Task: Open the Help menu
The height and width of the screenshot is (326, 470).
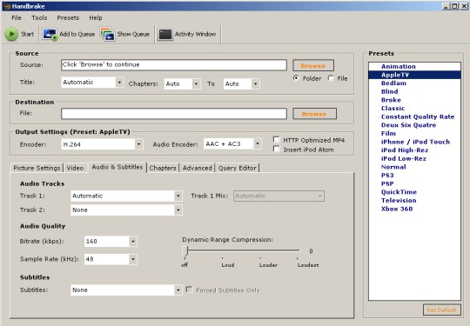Action: point(96,18)
